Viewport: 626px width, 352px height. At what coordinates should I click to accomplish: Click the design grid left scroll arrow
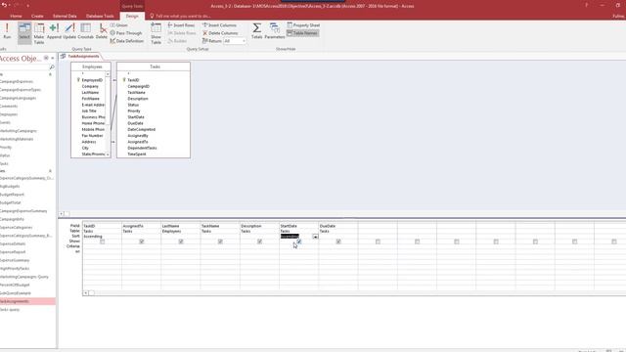pos(85,293)
